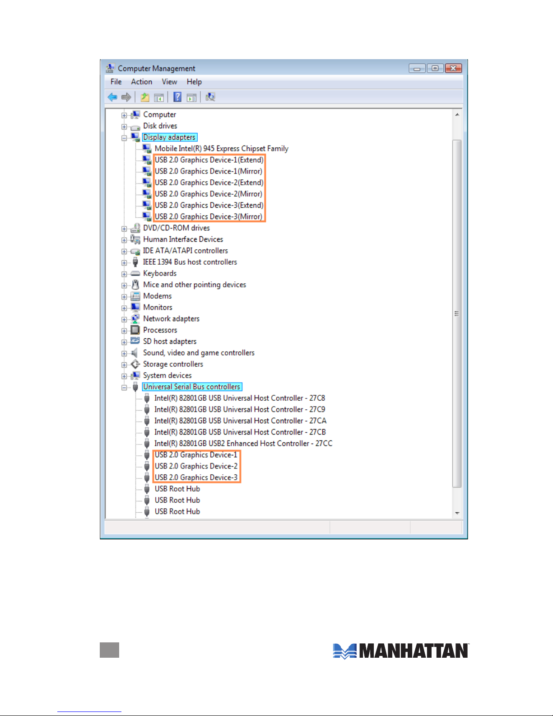Select USB 2.0 Graphics Device-2(Mirror)
This screenshot has height=716, width=553.
pyautogui.click(x=209, y=194)
